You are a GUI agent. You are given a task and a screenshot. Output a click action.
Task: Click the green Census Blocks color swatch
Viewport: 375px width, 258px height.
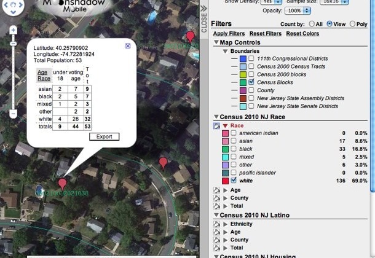pos(243,82)
